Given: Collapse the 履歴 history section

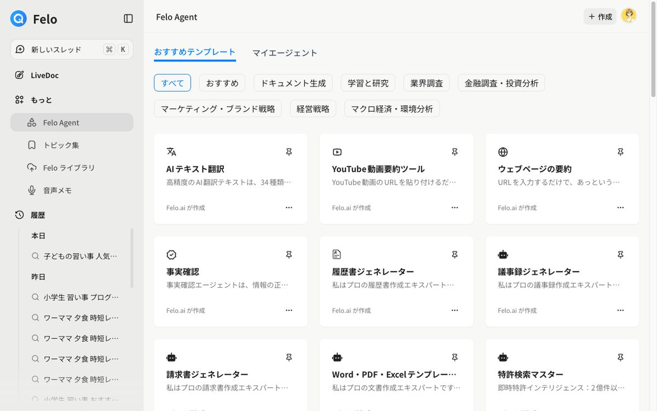Looking at the screenshot, I should click(x=38, y=215).
